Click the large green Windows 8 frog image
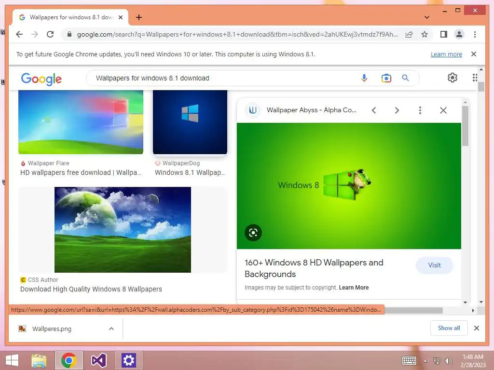Screen dimensions: 494x370 [x=349, y=185]
